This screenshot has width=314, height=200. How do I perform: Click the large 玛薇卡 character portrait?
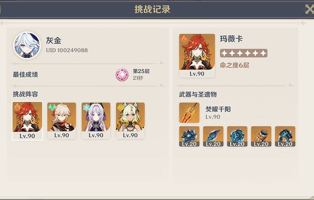pos(197,55)
